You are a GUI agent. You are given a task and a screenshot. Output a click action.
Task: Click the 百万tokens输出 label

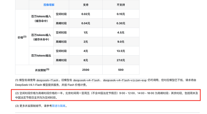[x=41, y=55]
